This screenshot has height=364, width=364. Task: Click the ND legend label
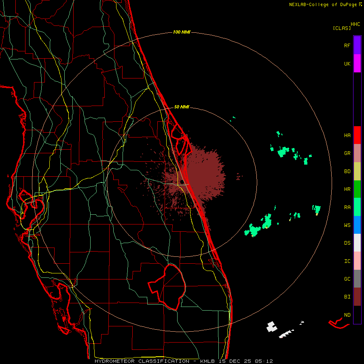[347, 315]
